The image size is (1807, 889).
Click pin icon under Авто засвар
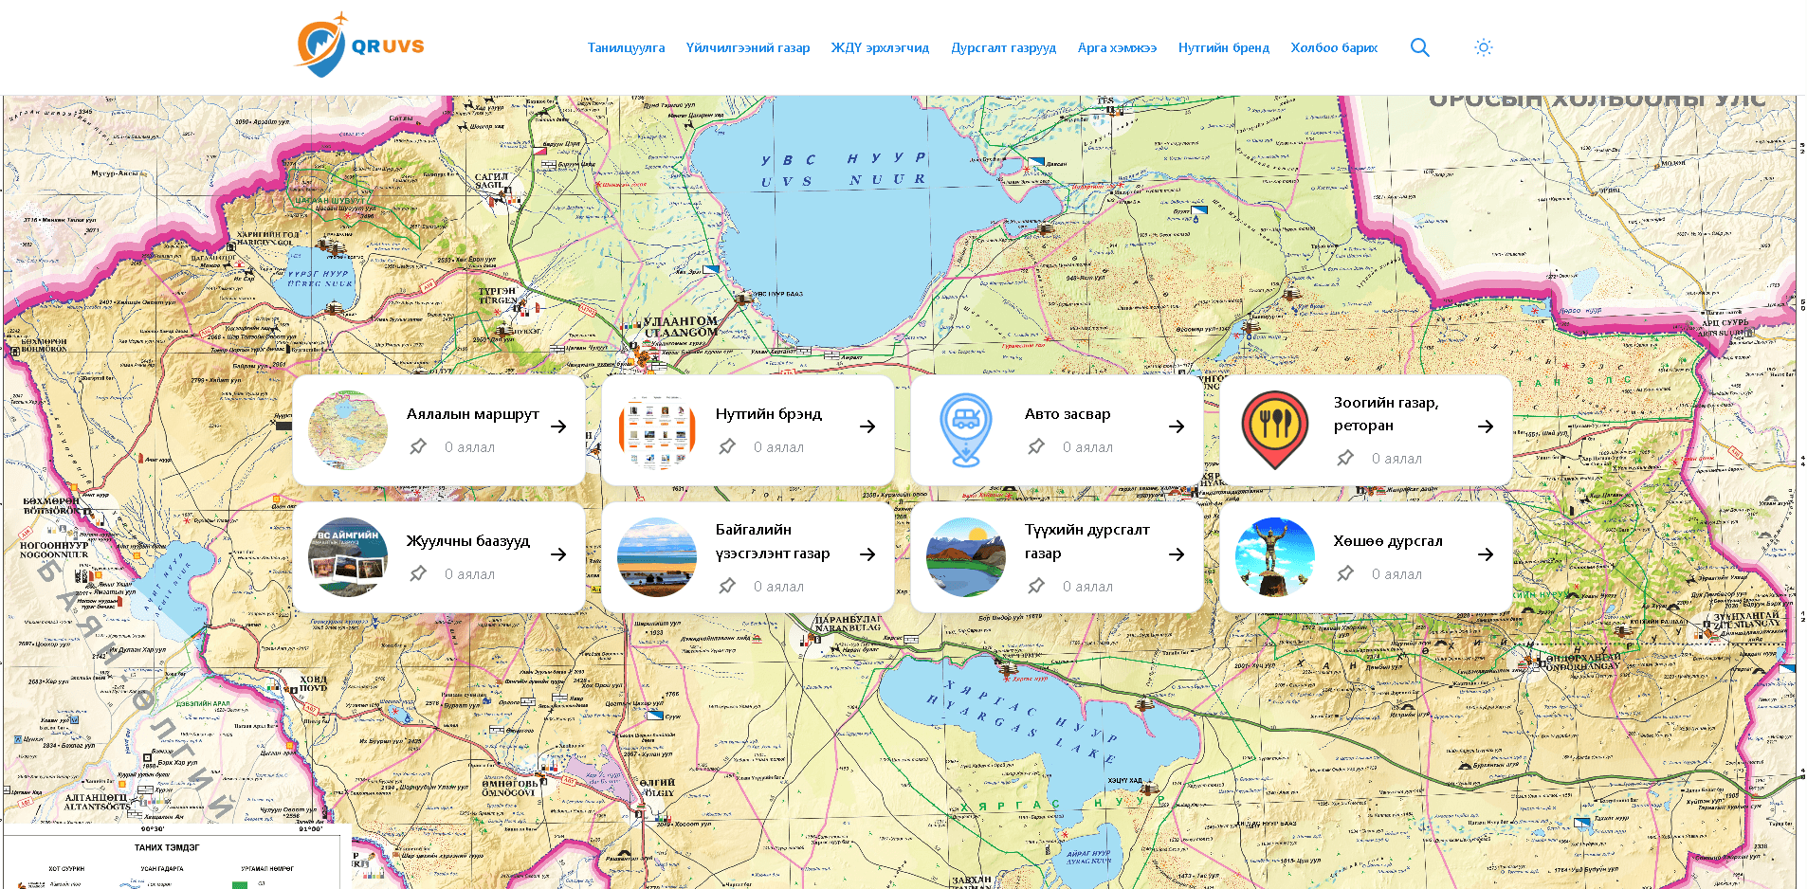1036,446
